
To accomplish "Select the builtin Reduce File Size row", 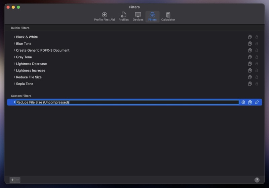I will point(134,77).
